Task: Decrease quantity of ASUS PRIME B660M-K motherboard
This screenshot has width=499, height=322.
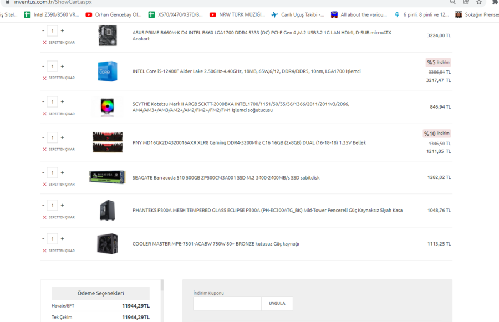Action: pos(43,31)
